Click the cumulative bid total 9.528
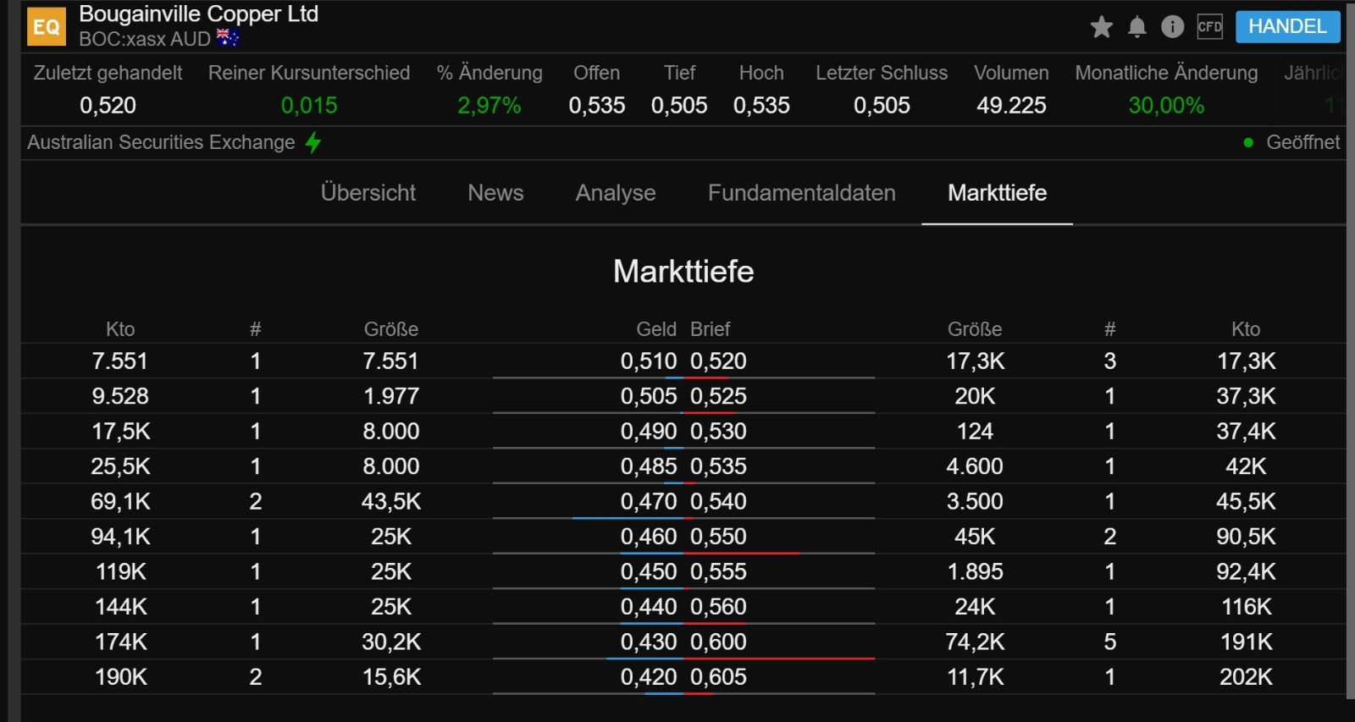Image resolution: width=1355 pixels, height=722 pixels. point(120,396)
